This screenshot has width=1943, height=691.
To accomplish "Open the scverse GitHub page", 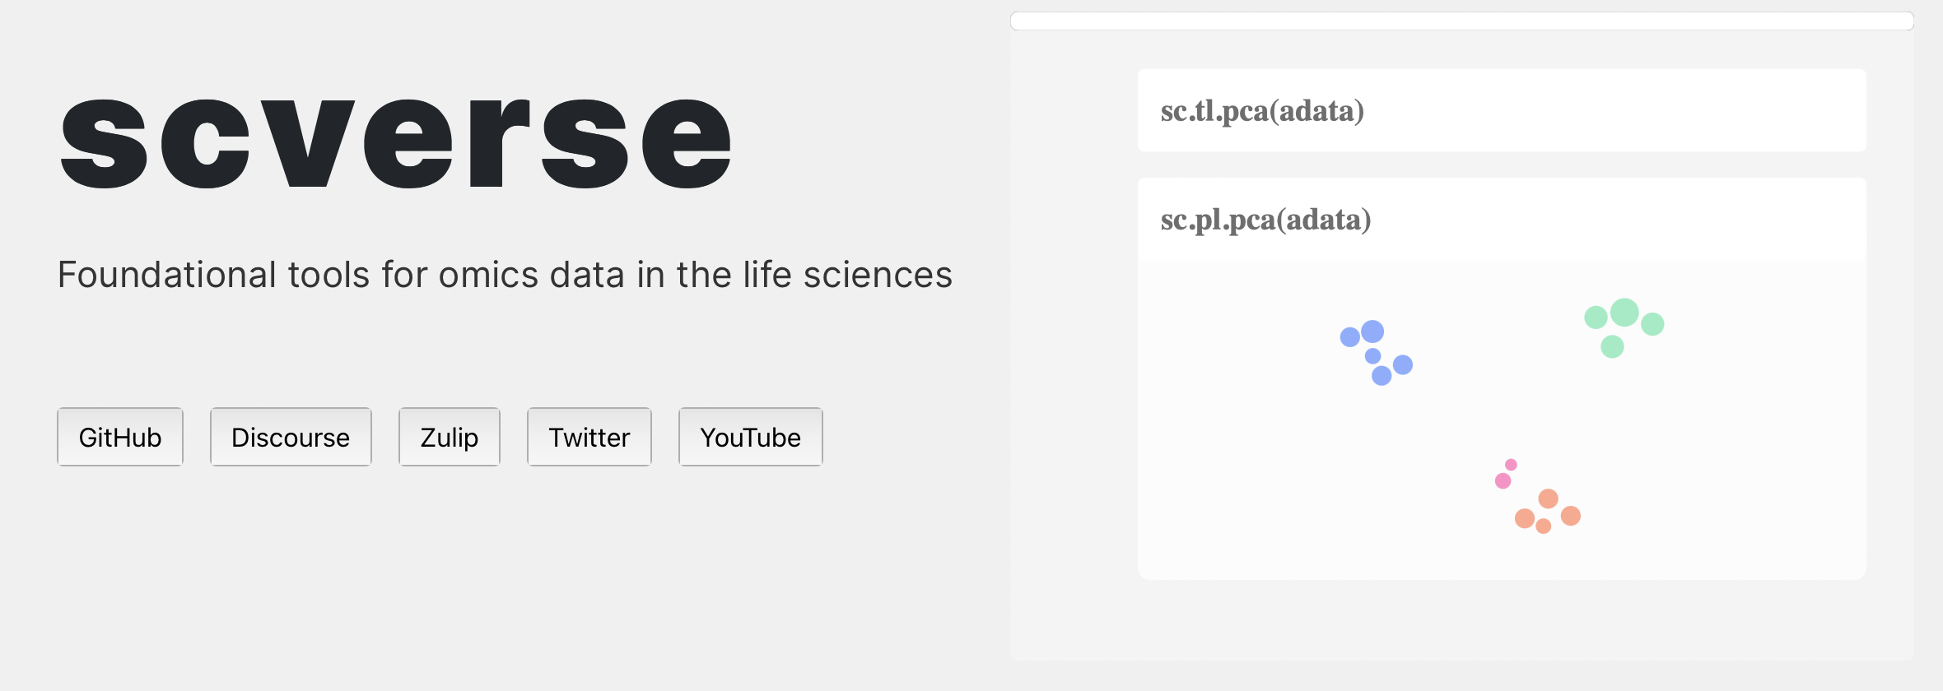I will point(119,437).
